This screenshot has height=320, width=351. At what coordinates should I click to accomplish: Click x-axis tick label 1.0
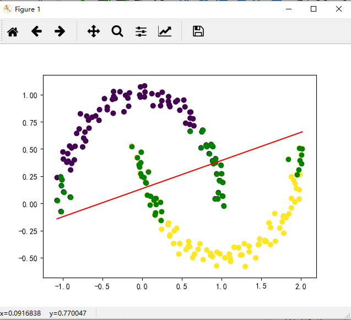click(222, 286)
